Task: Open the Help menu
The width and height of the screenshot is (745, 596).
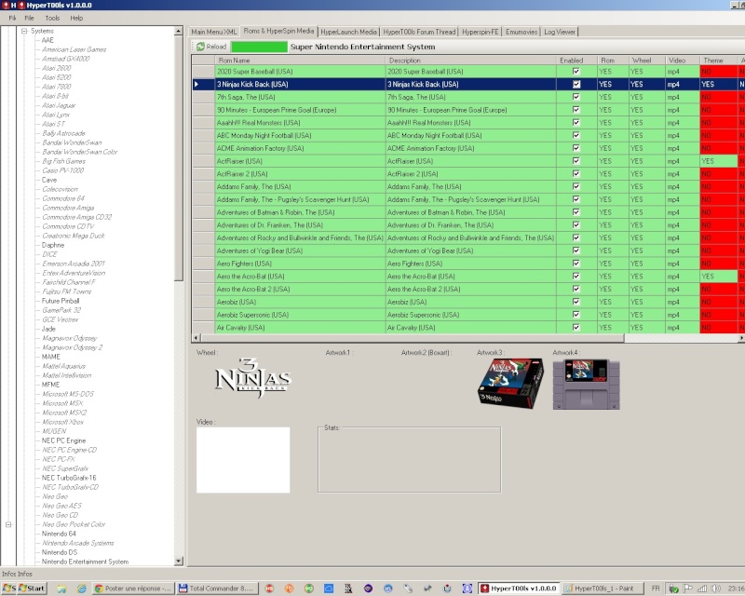Action: tap(76, 18)
